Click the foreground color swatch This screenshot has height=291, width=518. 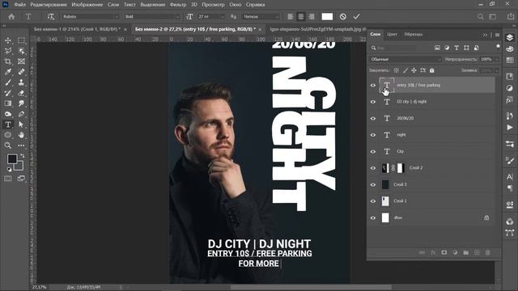(12, 159)
